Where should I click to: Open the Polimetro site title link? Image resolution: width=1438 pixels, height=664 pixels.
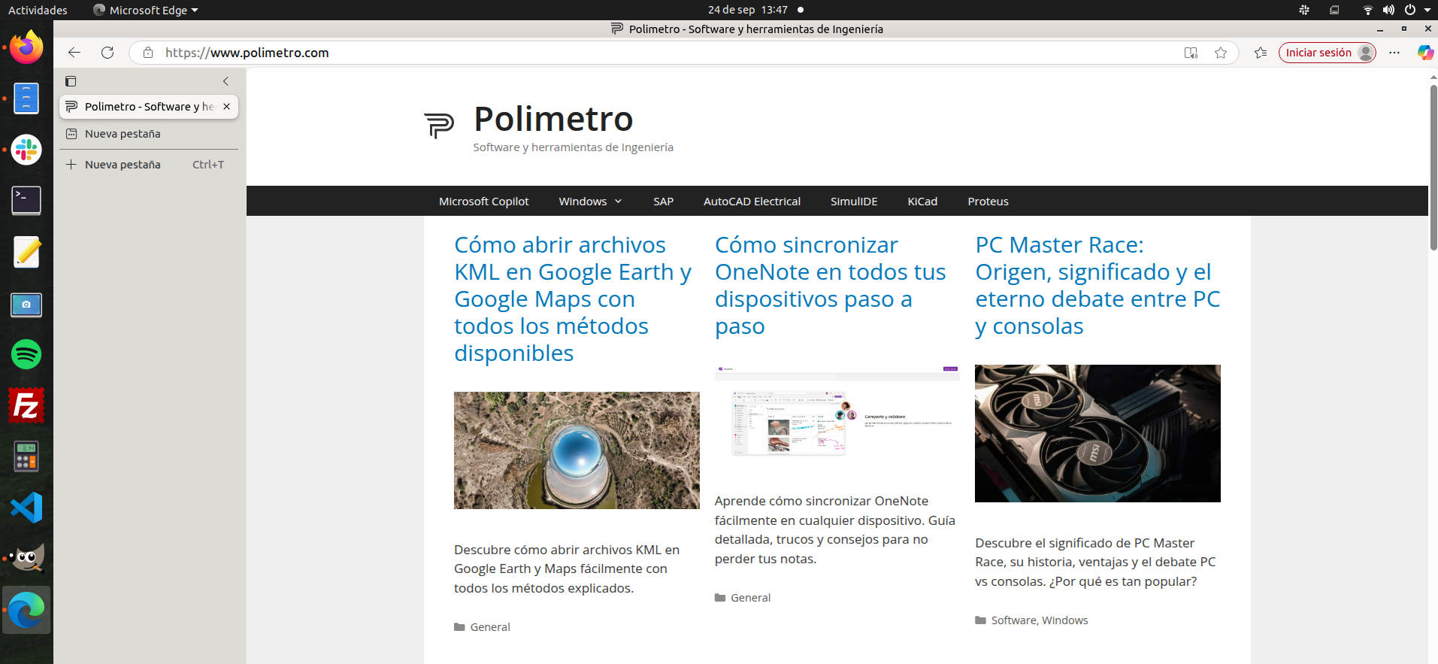pyautogui.click(x=553, y=119)
